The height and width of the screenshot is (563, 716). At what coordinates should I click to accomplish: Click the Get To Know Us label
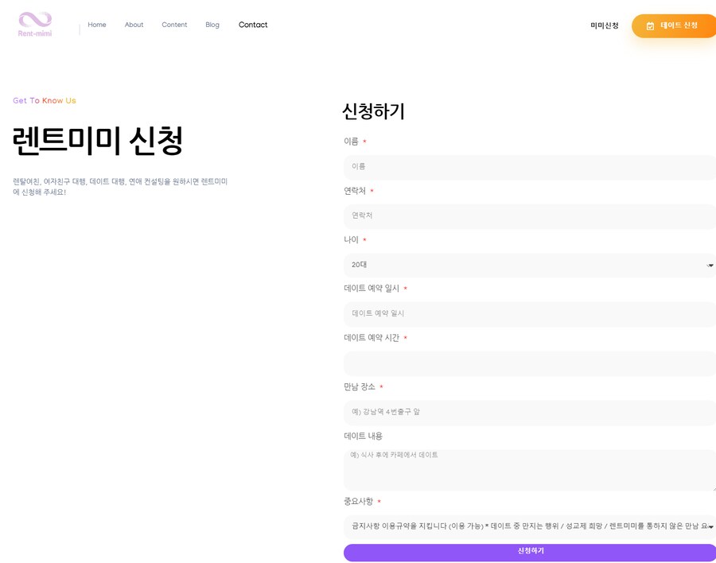(x=44, y=100)
